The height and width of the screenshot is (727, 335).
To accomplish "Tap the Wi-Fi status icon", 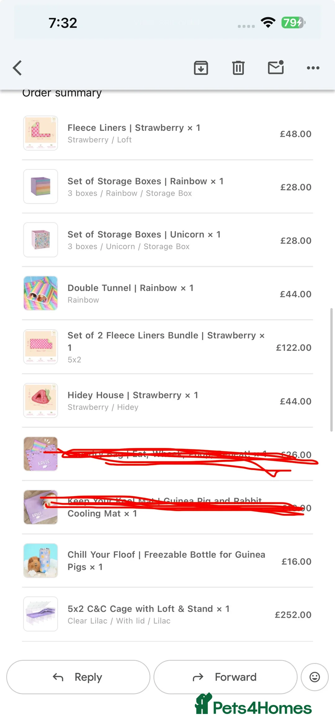I will (268, 22).
